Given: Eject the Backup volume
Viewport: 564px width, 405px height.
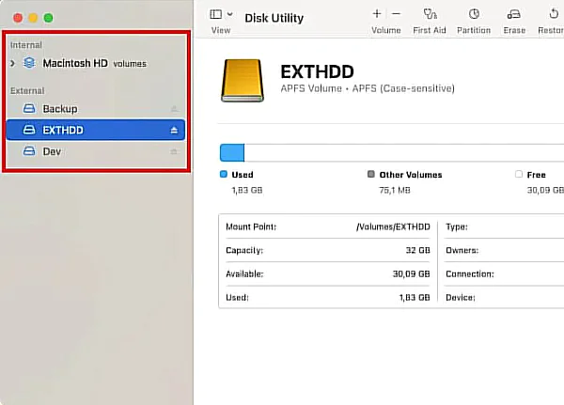Looking at the screenshot, I should point(174,109).
